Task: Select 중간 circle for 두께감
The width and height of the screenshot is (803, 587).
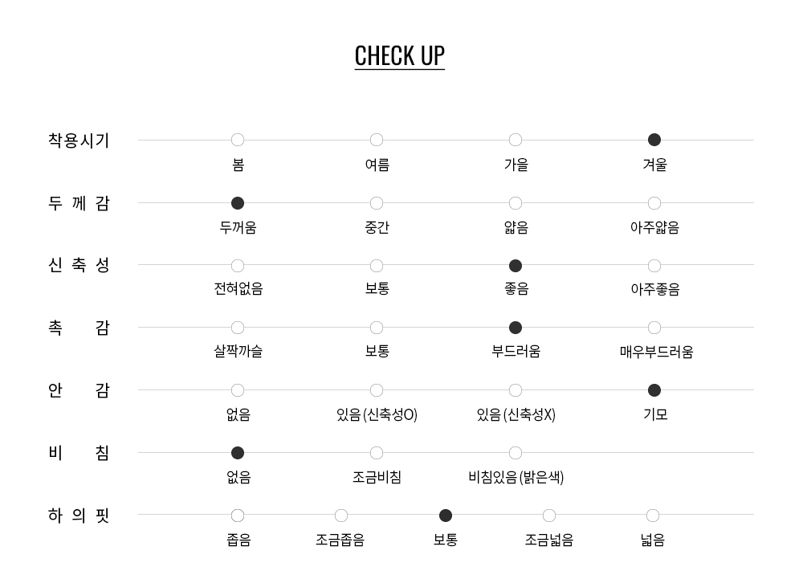Action: (377, 203)
